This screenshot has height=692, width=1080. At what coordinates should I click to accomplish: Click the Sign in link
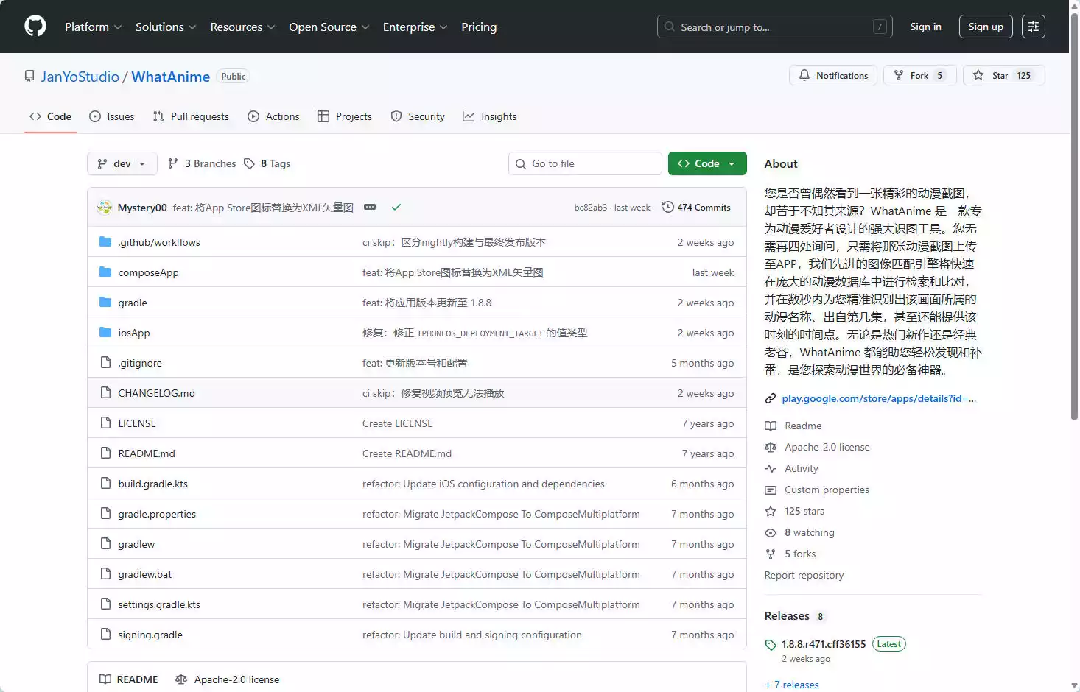[x=925, y=27]
